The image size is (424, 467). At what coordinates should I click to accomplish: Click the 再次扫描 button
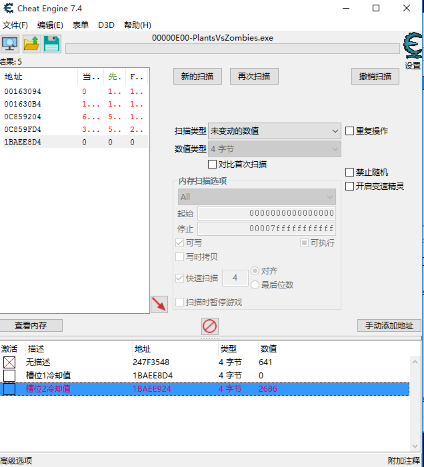point(254,77)
